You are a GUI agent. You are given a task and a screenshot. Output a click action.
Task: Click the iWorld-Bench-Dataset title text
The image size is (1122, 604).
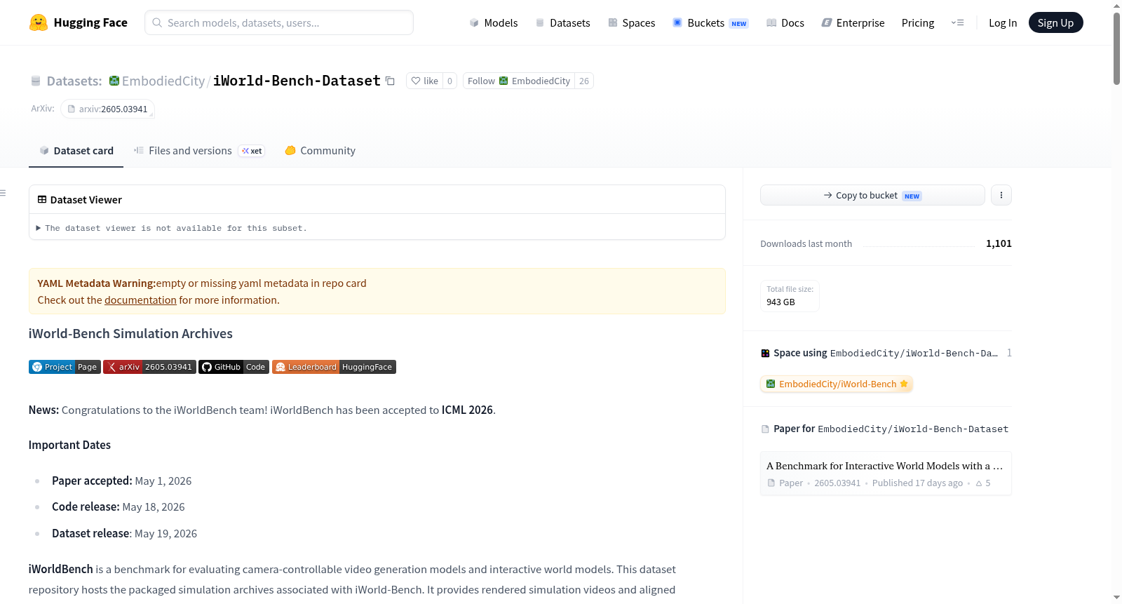click(x=297, y=81)
